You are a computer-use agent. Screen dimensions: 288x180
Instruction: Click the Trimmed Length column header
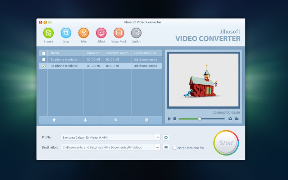click(x=117, y=53)
